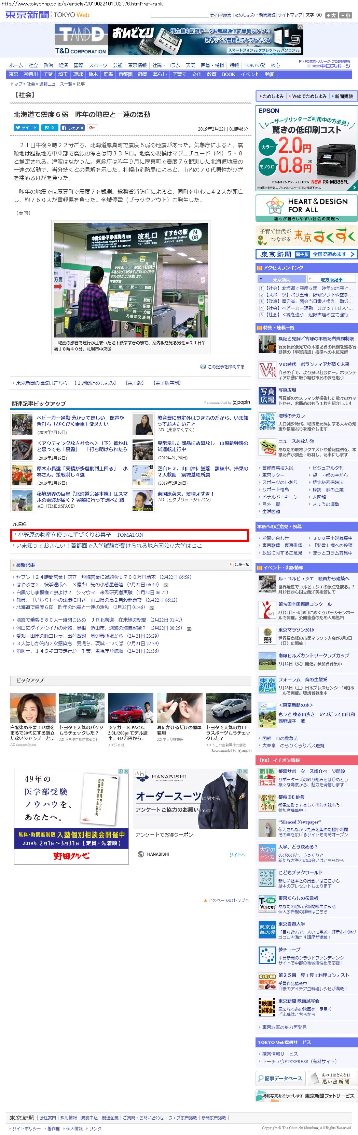Image resolution: width=358 pixels, height=1135 pixels.
Task: Open the 地域のチカラ feature icon
Action: [x=267, y=422]
